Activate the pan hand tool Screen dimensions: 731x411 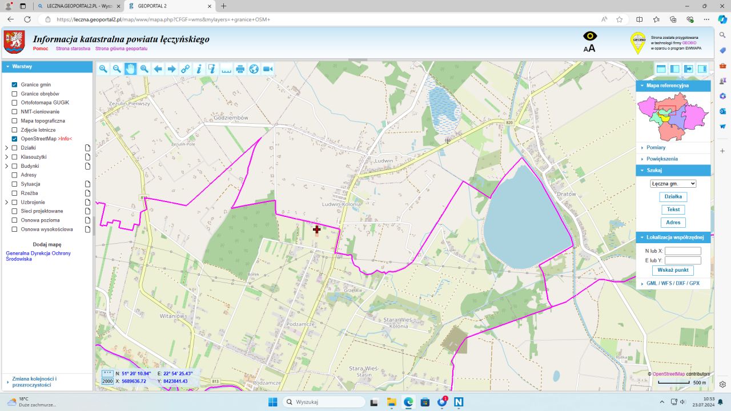pyautogui.click(x=131, y=69)
